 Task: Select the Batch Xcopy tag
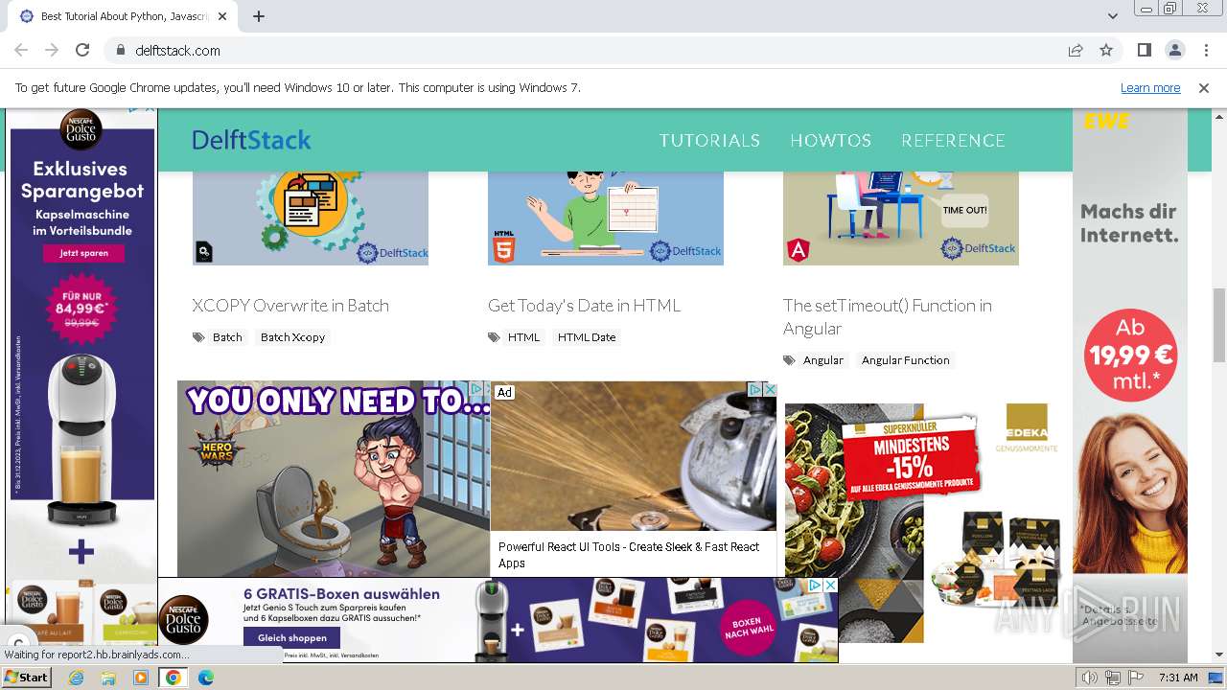[292, 337]
